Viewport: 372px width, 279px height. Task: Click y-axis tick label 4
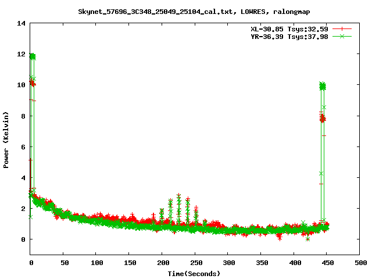23,178
